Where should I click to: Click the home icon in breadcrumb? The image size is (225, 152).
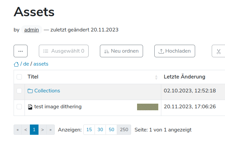16,64
